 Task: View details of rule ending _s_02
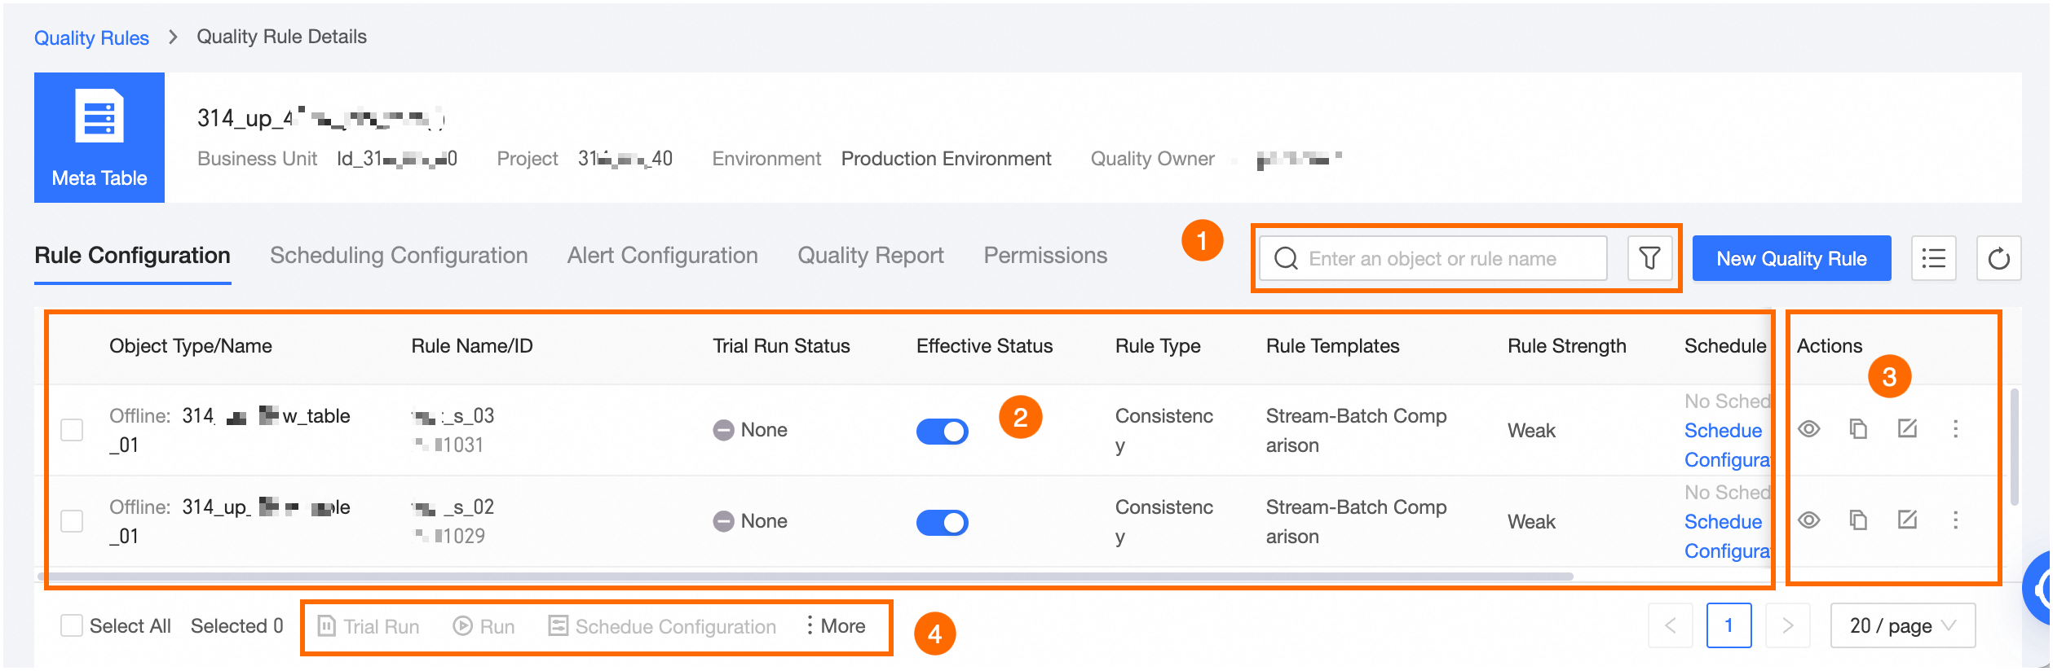pyautogui.click(x=1808, y=520)
